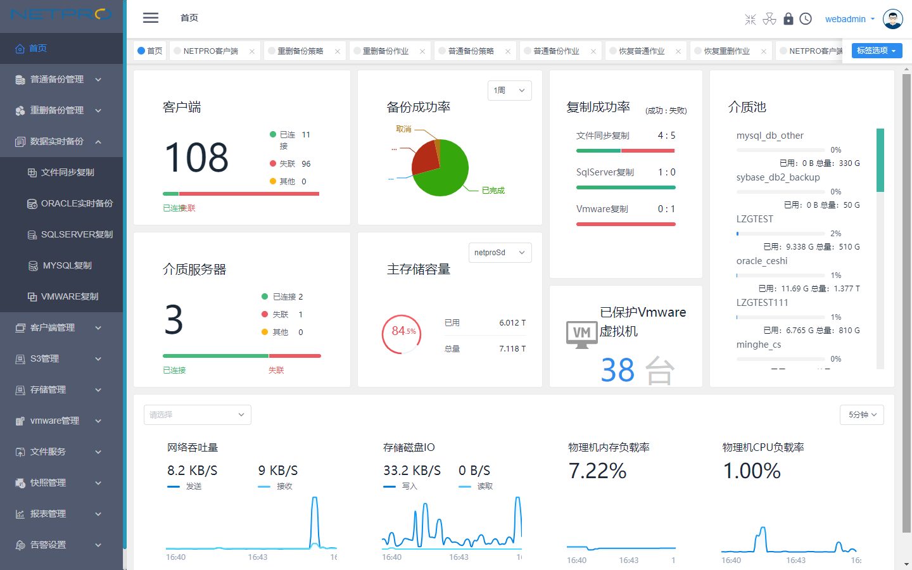Close the 重删备份策略 tab
912x570 pixels.
(x=338, y=52)
